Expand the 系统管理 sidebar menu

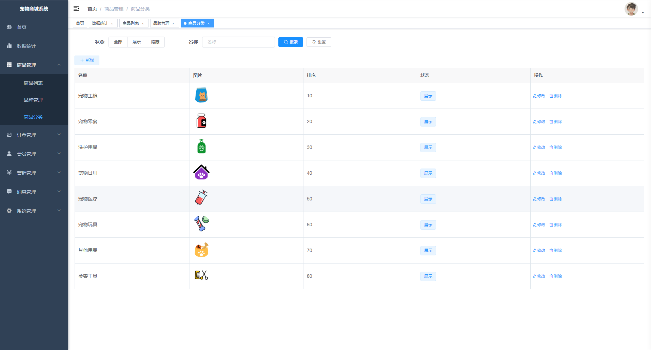click(x=34, y=211)
